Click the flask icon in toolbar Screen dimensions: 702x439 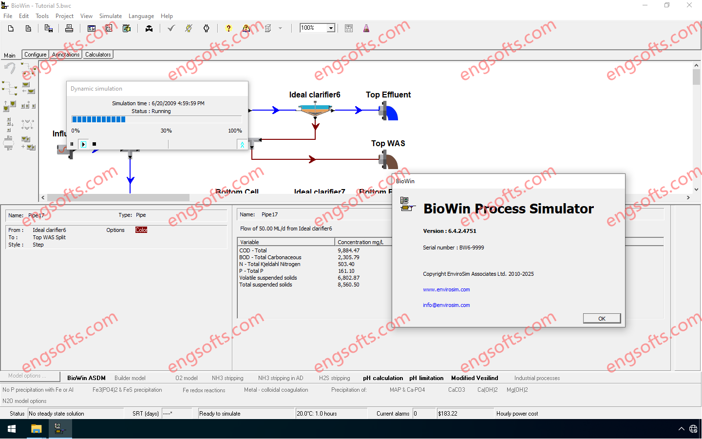coord(366,28)
